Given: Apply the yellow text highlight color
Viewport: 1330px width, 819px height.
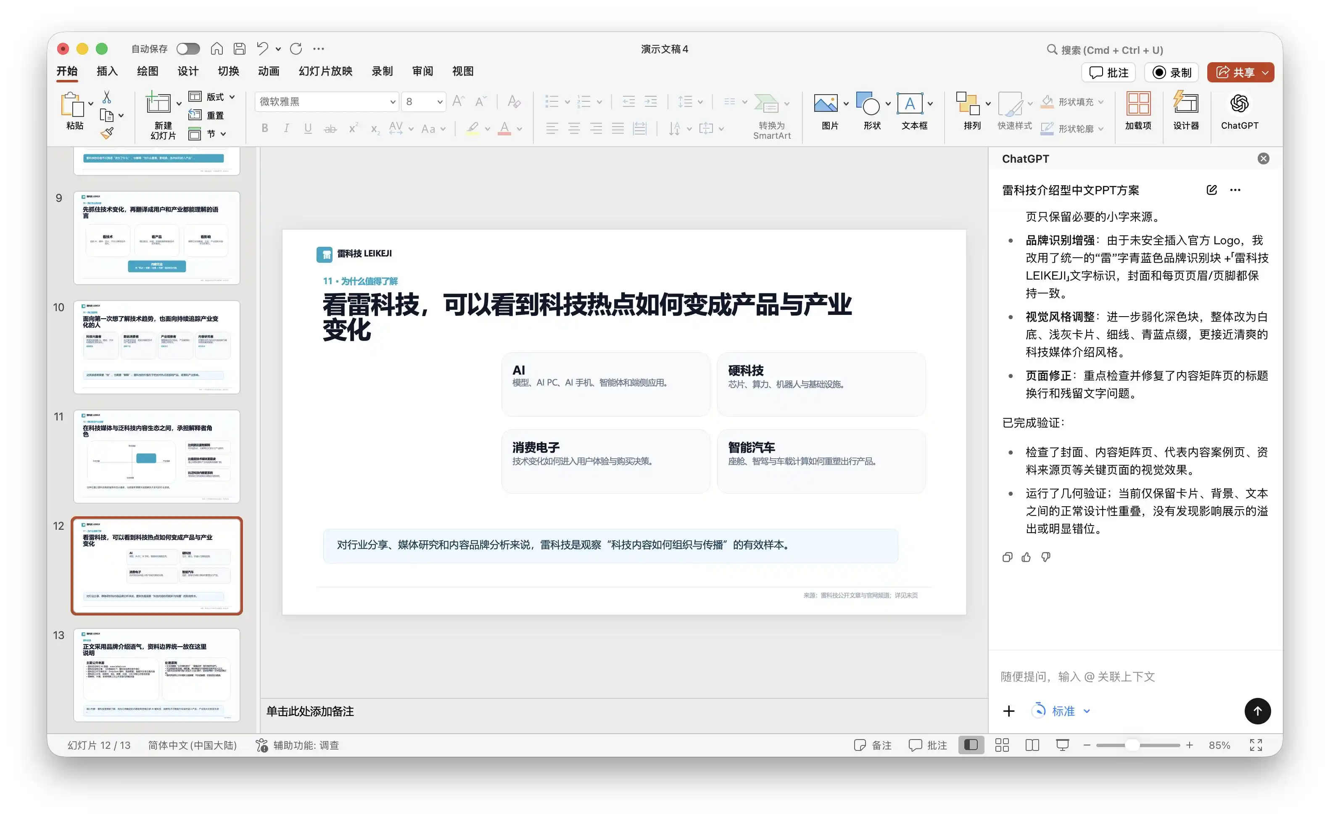Looking at the screenshot, I should [472, 128].
